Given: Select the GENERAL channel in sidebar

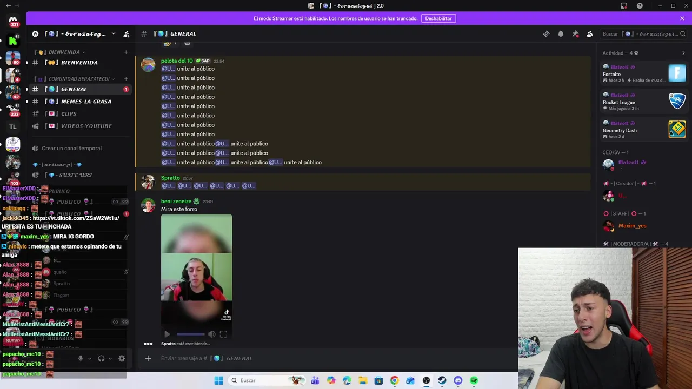Looking at the screenshot, I should click(80, 89).
